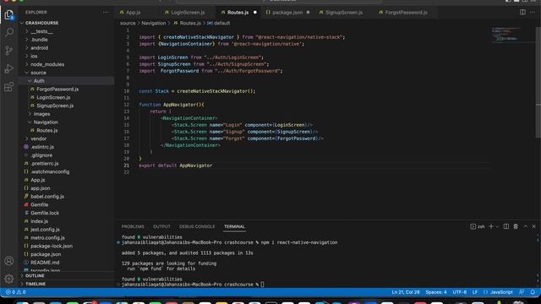Switch to the package.json editor tab
541x304 pixels.
287,13
